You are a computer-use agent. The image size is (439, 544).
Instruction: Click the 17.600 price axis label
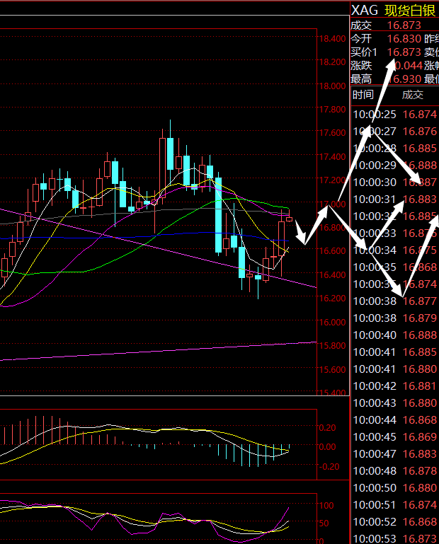(332, 133)
